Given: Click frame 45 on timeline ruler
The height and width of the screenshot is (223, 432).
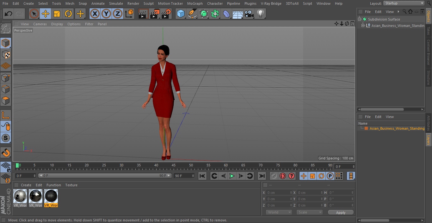Looking at the screenshot, I should [174, 165].
